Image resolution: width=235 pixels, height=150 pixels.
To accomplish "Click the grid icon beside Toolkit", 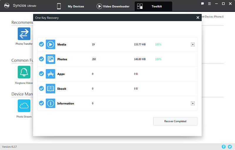I will point(140,6).
